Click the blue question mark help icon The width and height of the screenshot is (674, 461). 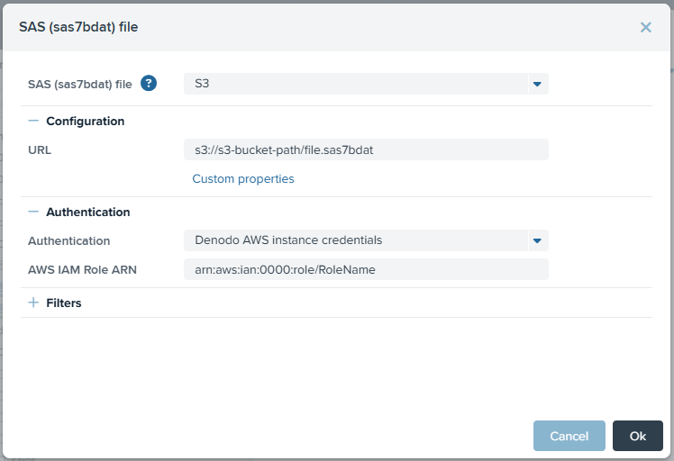pos(149,84)
